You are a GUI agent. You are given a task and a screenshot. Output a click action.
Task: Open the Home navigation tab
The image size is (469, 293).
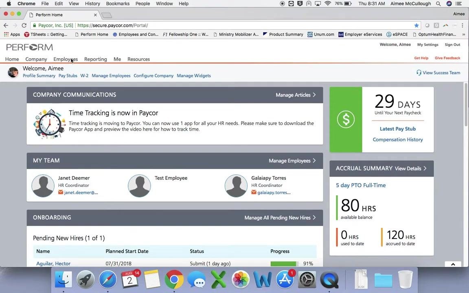[x=12, y=59]
